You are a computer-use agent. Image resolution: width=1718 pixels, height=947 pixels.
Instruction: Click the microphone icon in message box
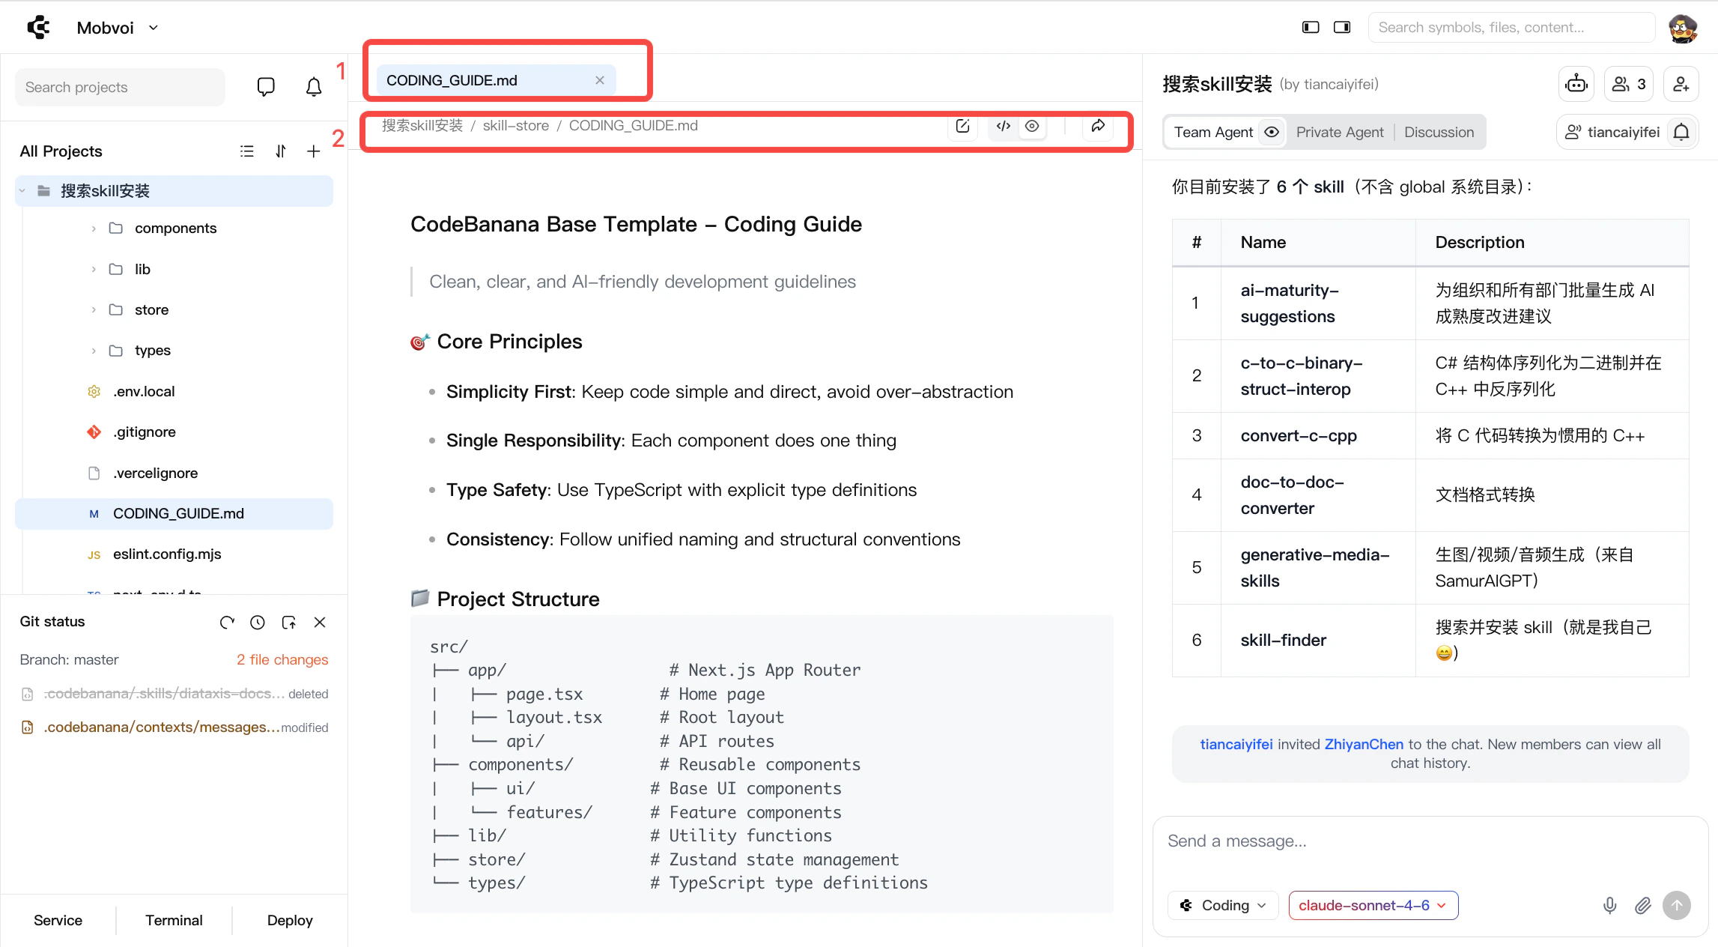[1609, 905]
